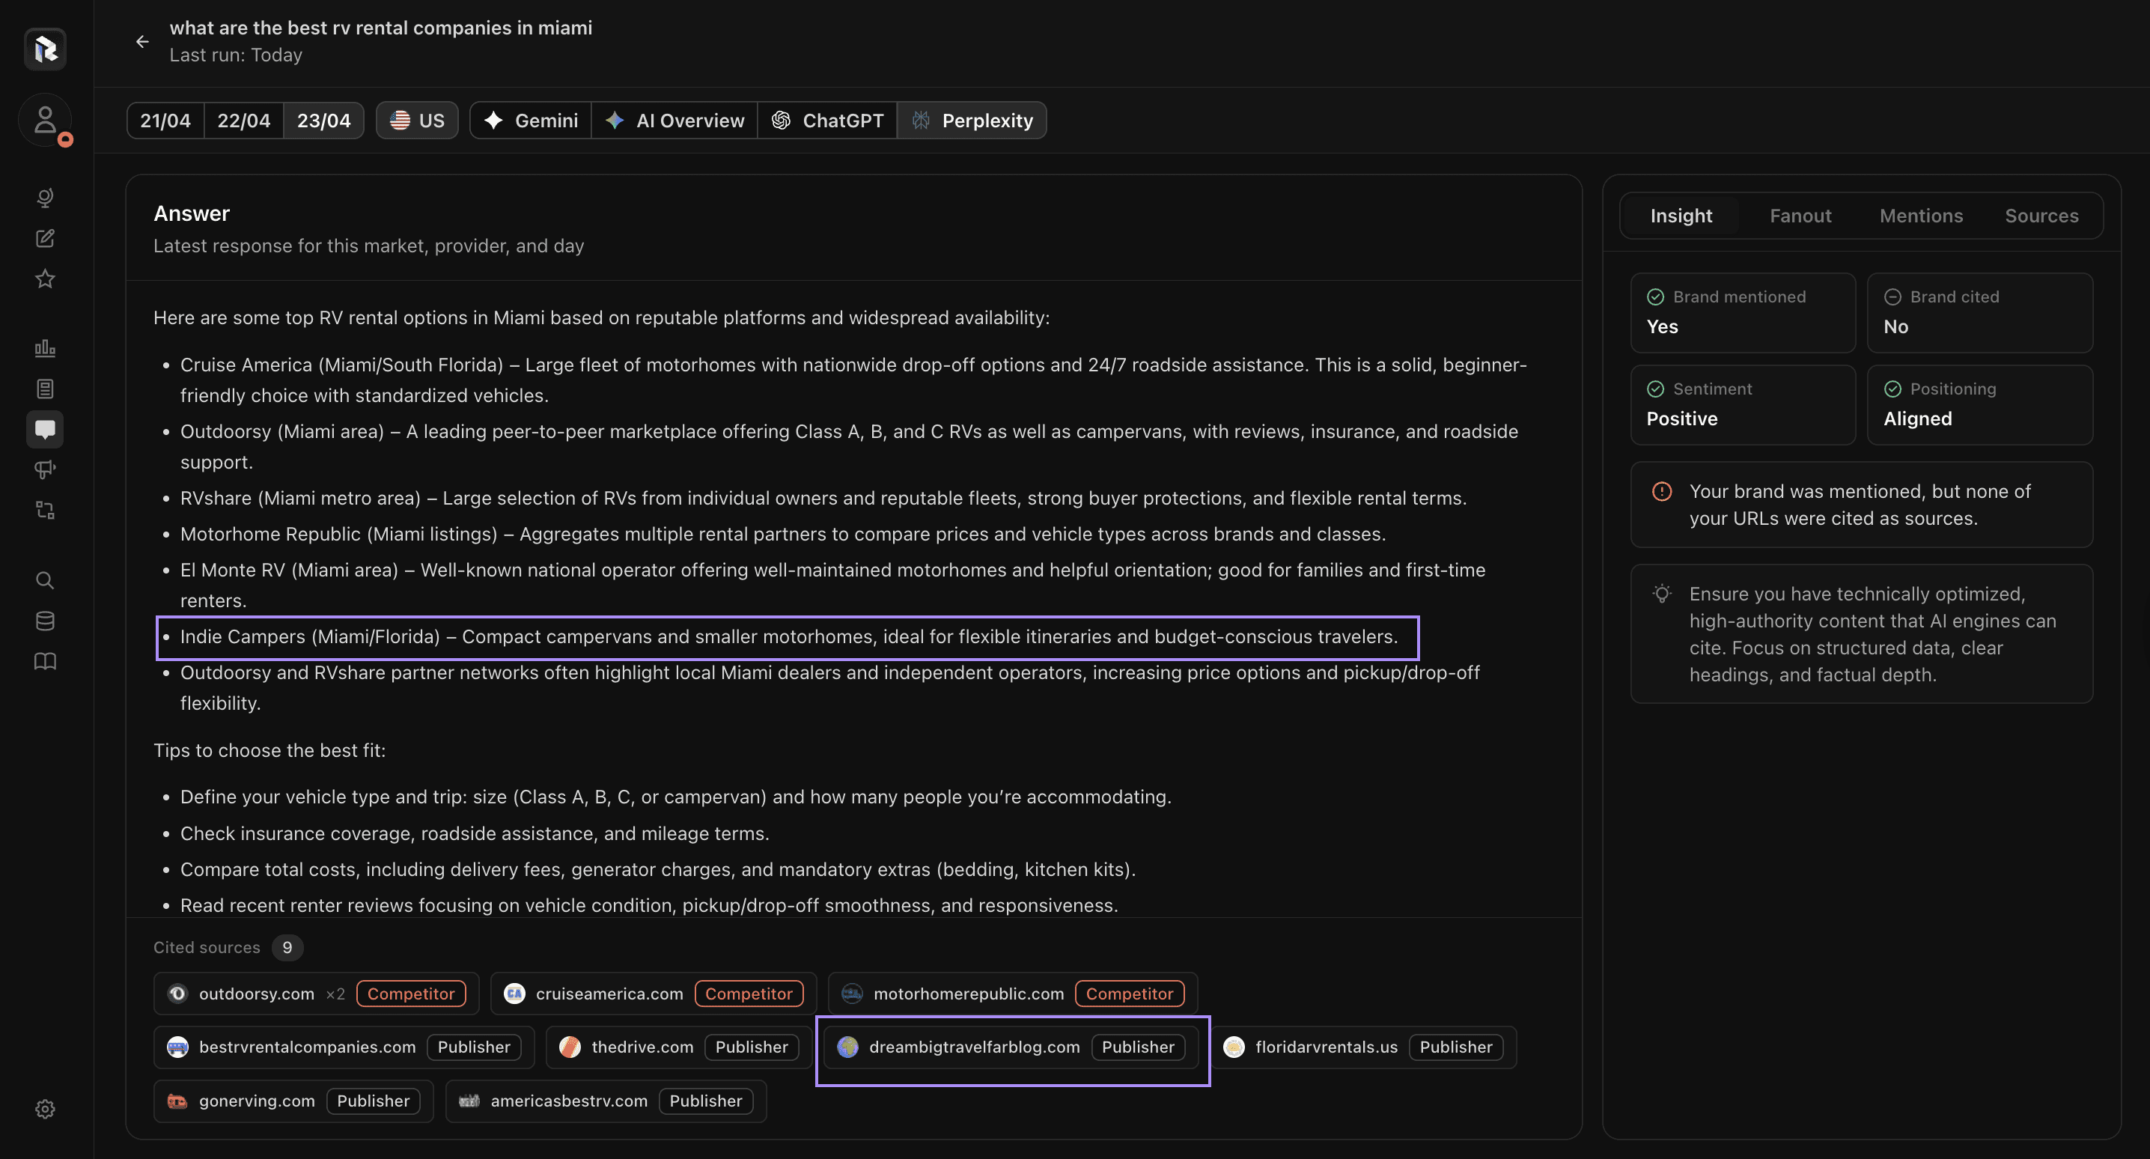Open the user profile avatar

(45, 119)
